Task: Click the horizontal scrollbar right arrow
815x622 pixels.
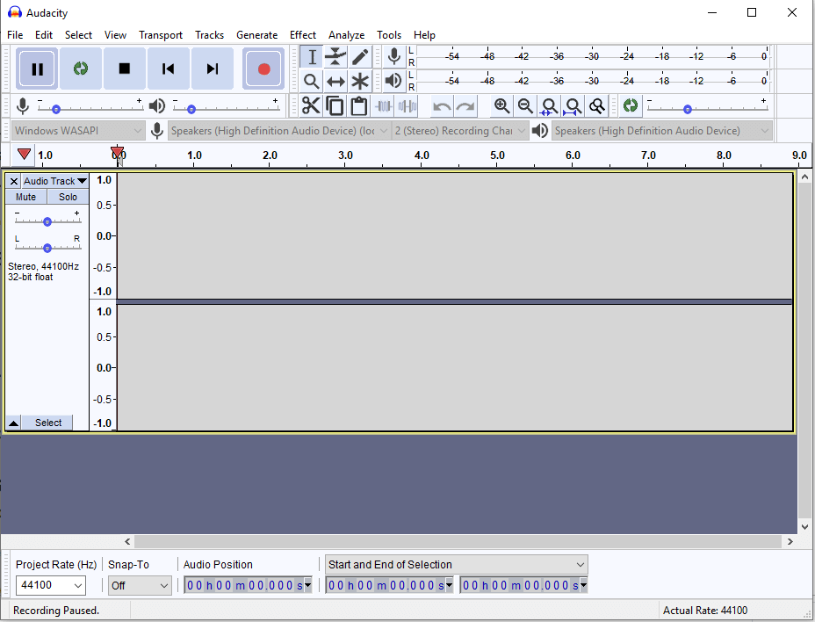Action: tap(790, 541)
